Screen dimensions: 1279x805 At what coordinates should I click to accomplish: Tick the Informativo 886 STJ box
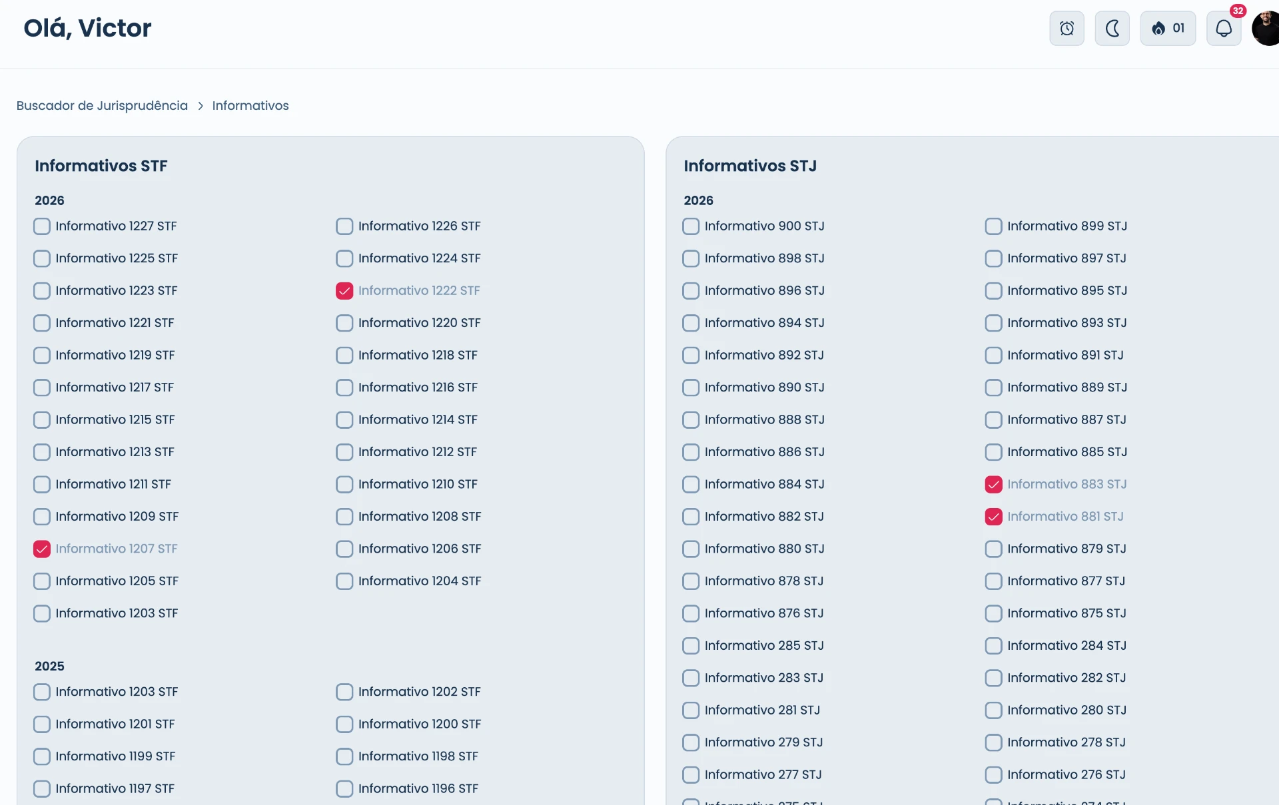pyautogui.click(x=691, y=452)
